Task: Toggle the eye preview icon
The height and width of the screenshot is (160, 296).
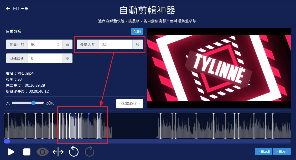Action: (43, 152)
